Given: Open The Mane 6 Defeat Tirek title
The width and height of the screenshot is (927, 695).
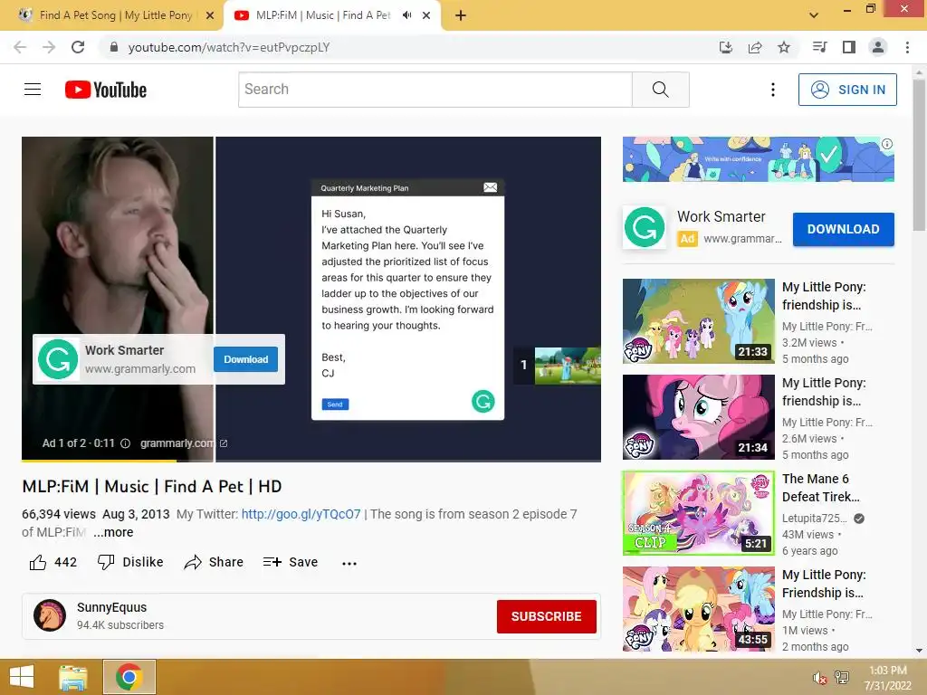Looking at the screenshot, I should tap(820, 488).
